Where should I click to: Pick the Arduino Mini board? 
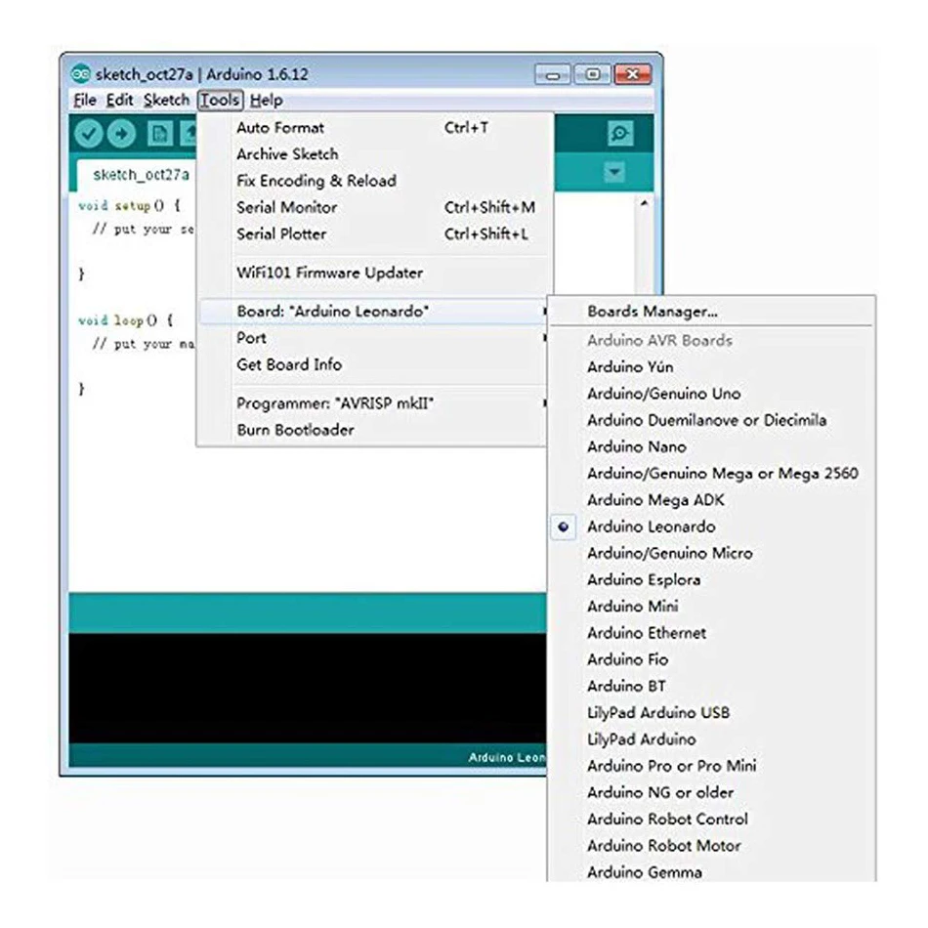pyautogui.click(x=711, y=607)
